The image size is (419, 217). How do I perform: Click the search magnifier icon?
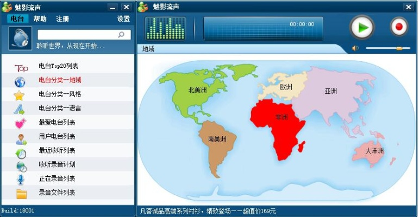(121, 35)
